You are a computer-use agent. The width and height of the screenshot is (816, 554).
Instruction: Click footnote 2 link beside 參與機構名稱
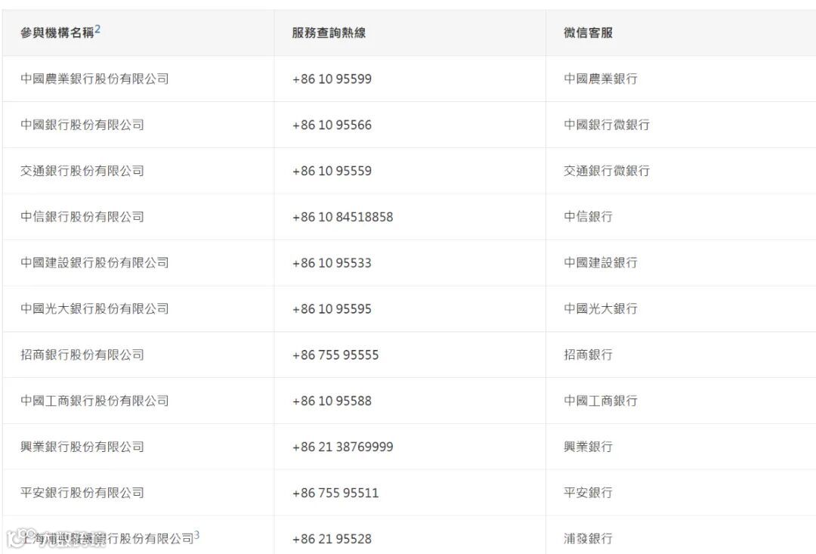(x=97, y=29)
